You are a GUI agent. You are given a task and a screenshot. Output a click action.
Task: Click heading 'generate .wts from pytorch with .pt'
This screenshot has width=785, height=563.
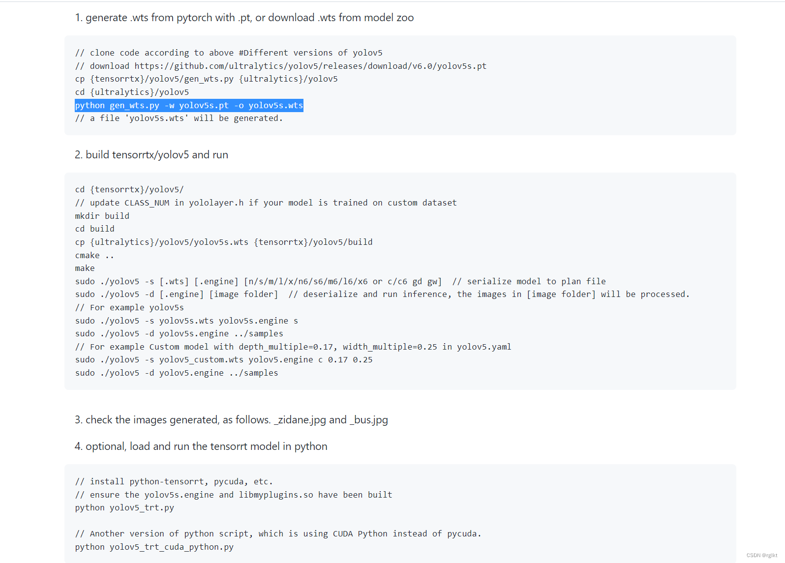pos(244,18)
